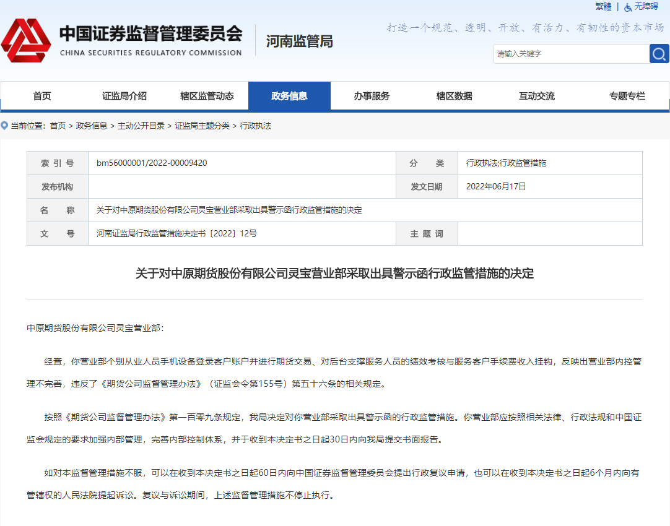Open the 无障碍 accessibility mode link

(x=646, y=7)
